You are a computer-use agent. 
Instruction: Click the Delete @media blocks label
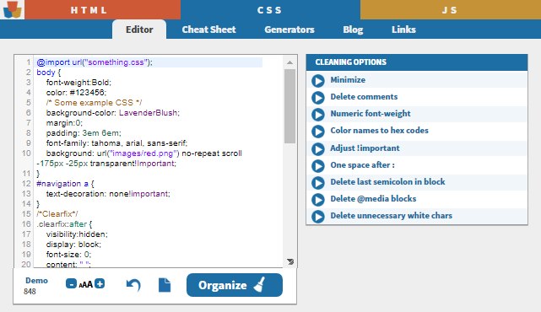coord(373,198)
